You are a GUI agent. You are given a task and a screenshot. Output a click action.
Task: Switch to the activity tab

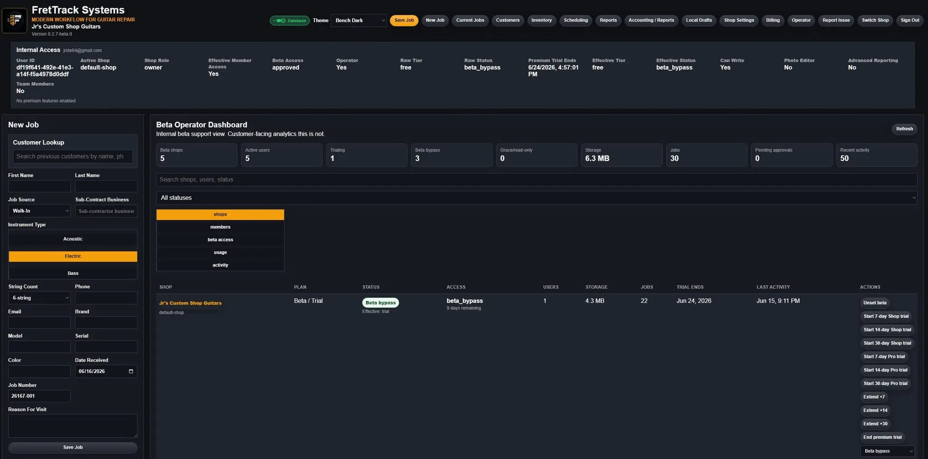tap(220, 265)
